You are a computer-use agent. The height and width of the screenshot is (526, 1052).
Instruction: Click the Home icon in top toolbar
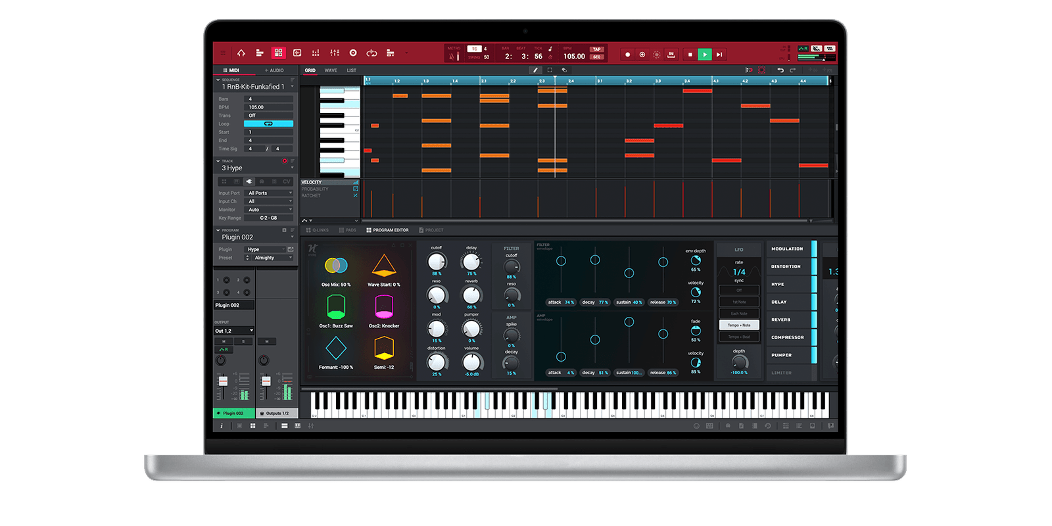click(x=241, y=53)
